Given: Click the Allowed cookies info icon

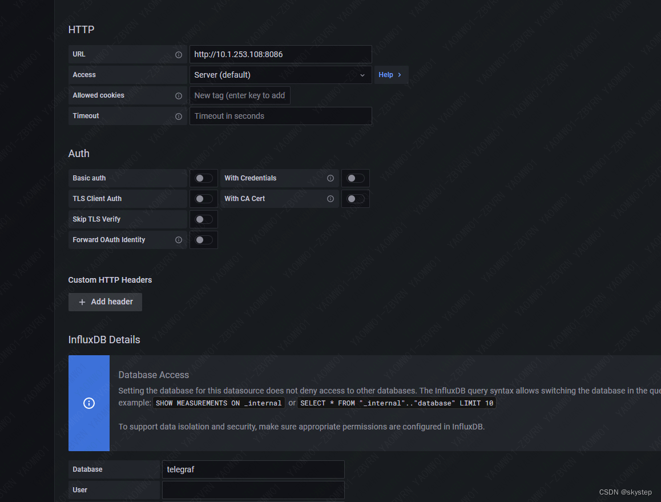Looking at the screenshot, I should click(178, 96).
